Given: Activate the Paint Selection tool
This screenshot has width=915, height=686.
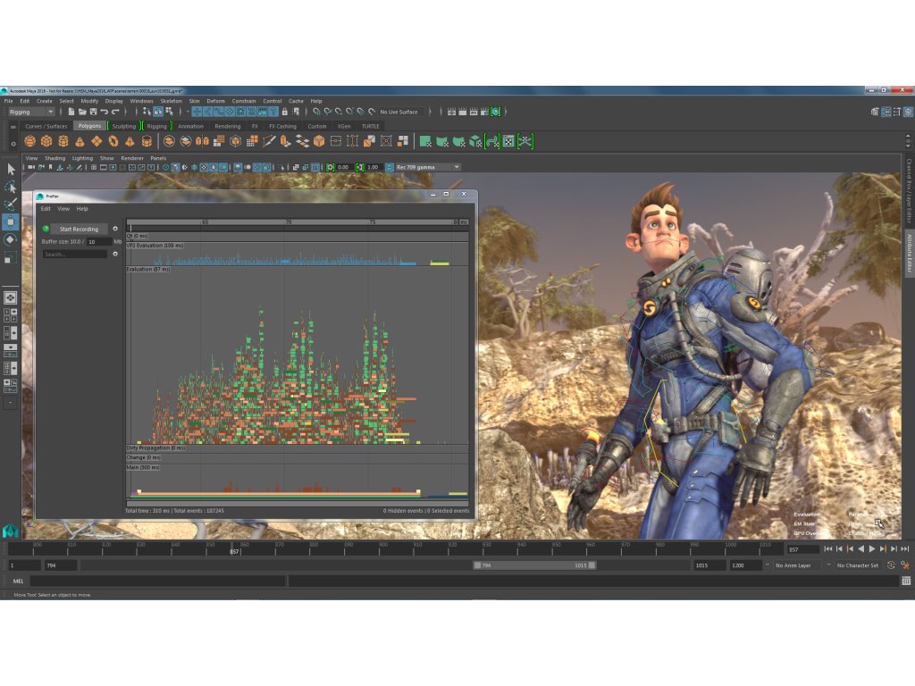Looking at the screenshot, I should click(x=11, y=205).
